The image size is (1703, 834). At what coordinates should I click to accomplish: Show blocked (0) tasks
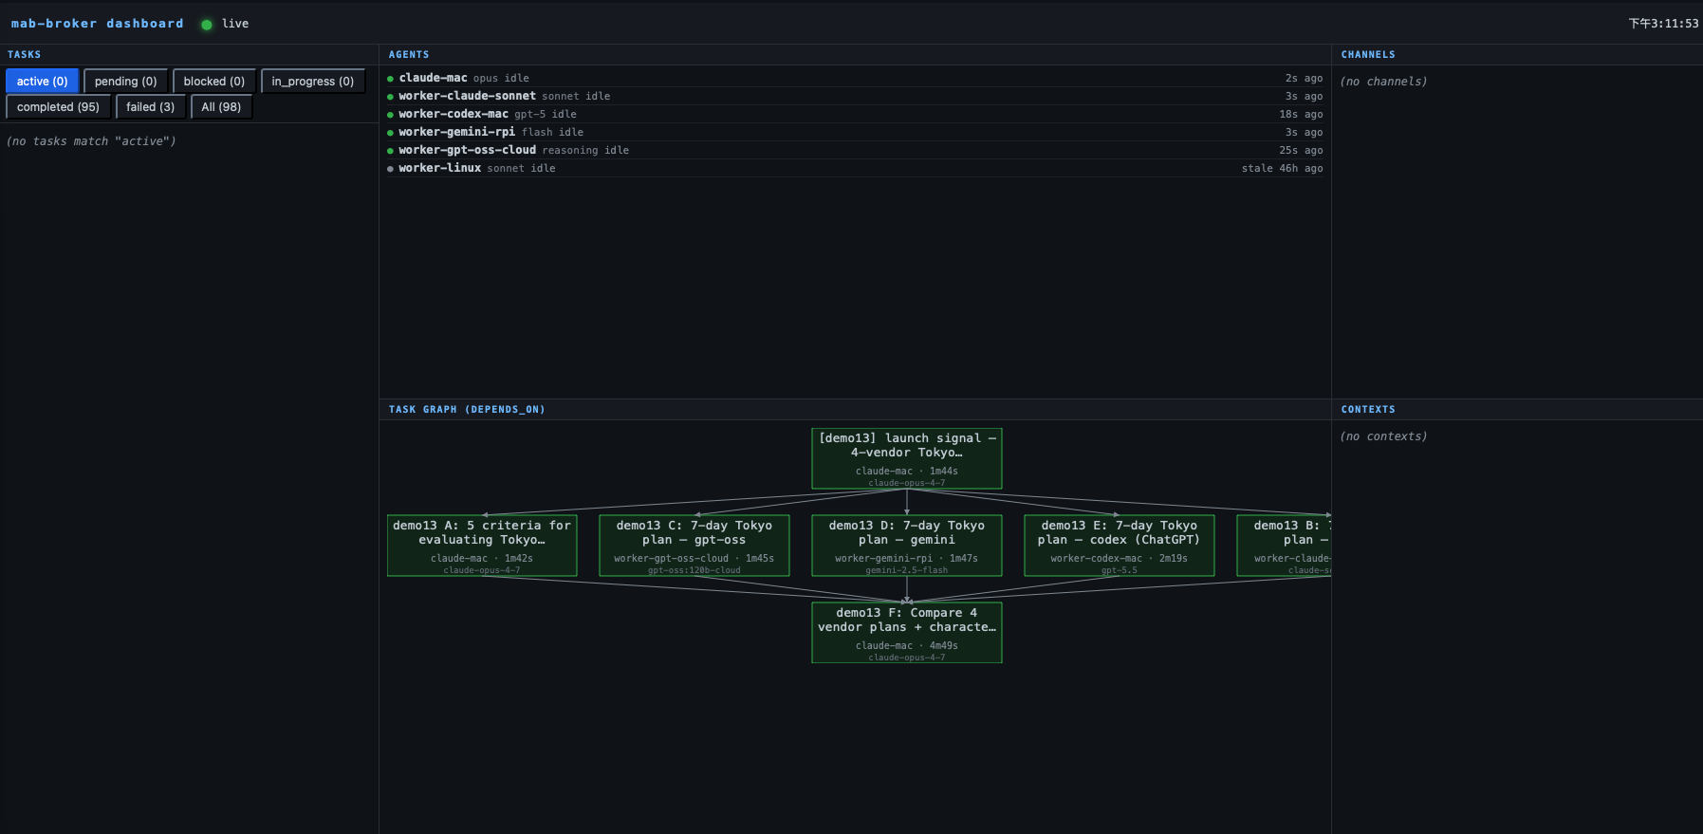(x=213, y=82)
